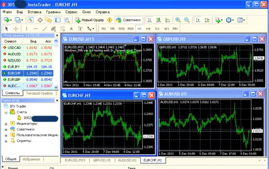Select the crosshair cursor tool
269x169 pixels.
coord(16,29)
